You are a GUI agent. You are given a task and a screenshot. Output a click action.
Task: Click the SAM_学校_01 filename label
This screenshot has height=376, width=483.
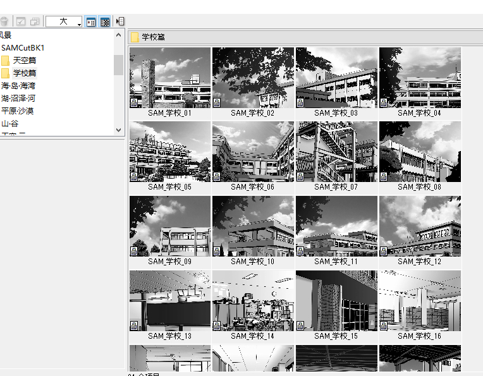[169, 113]
